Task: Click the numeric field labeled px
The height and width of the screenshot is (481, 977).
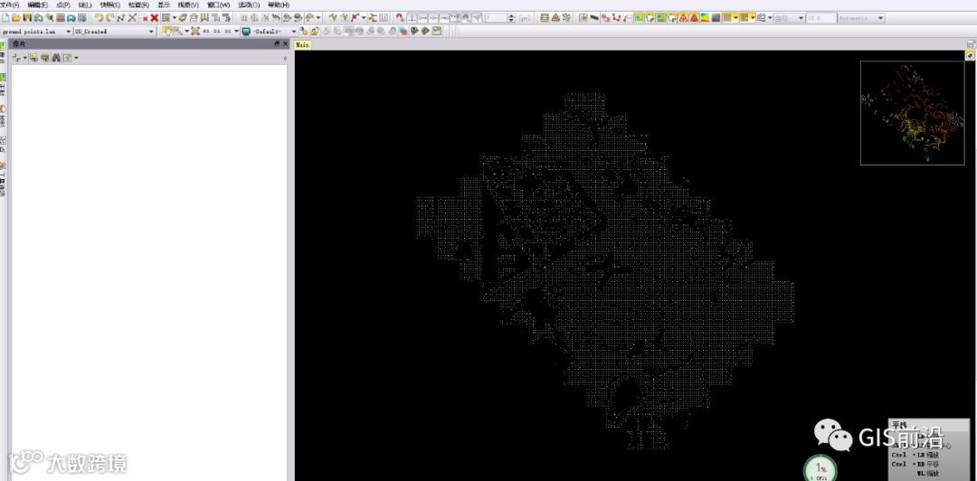Action: [x=496, y=18]
